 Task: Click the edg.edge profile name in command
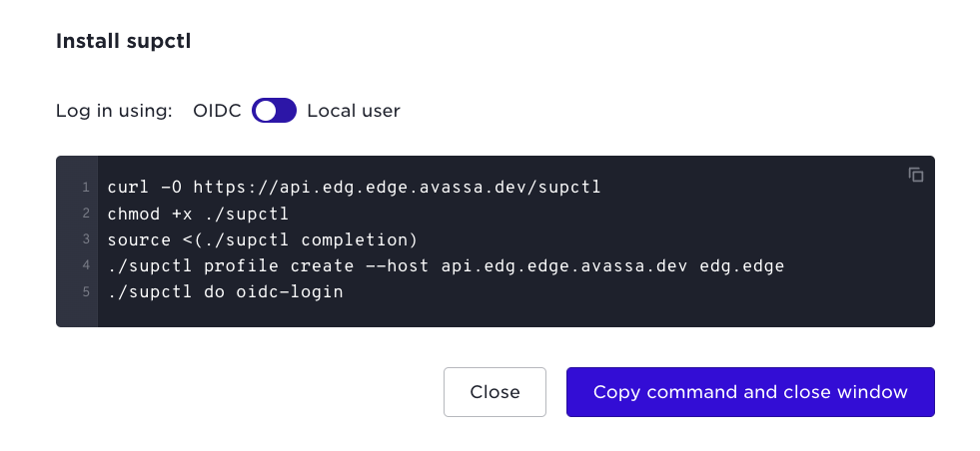tap(742, 266)
